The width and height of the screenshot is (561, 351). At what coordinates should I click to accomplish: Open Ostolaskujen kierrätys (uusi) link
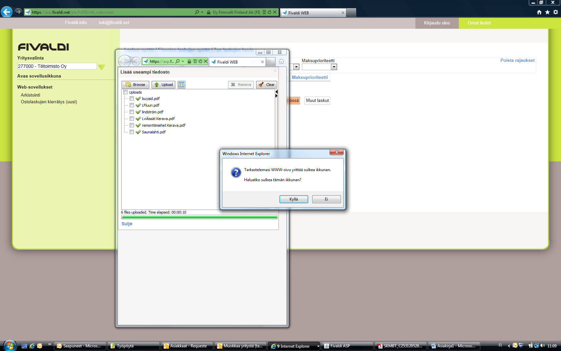coord(49,102)
